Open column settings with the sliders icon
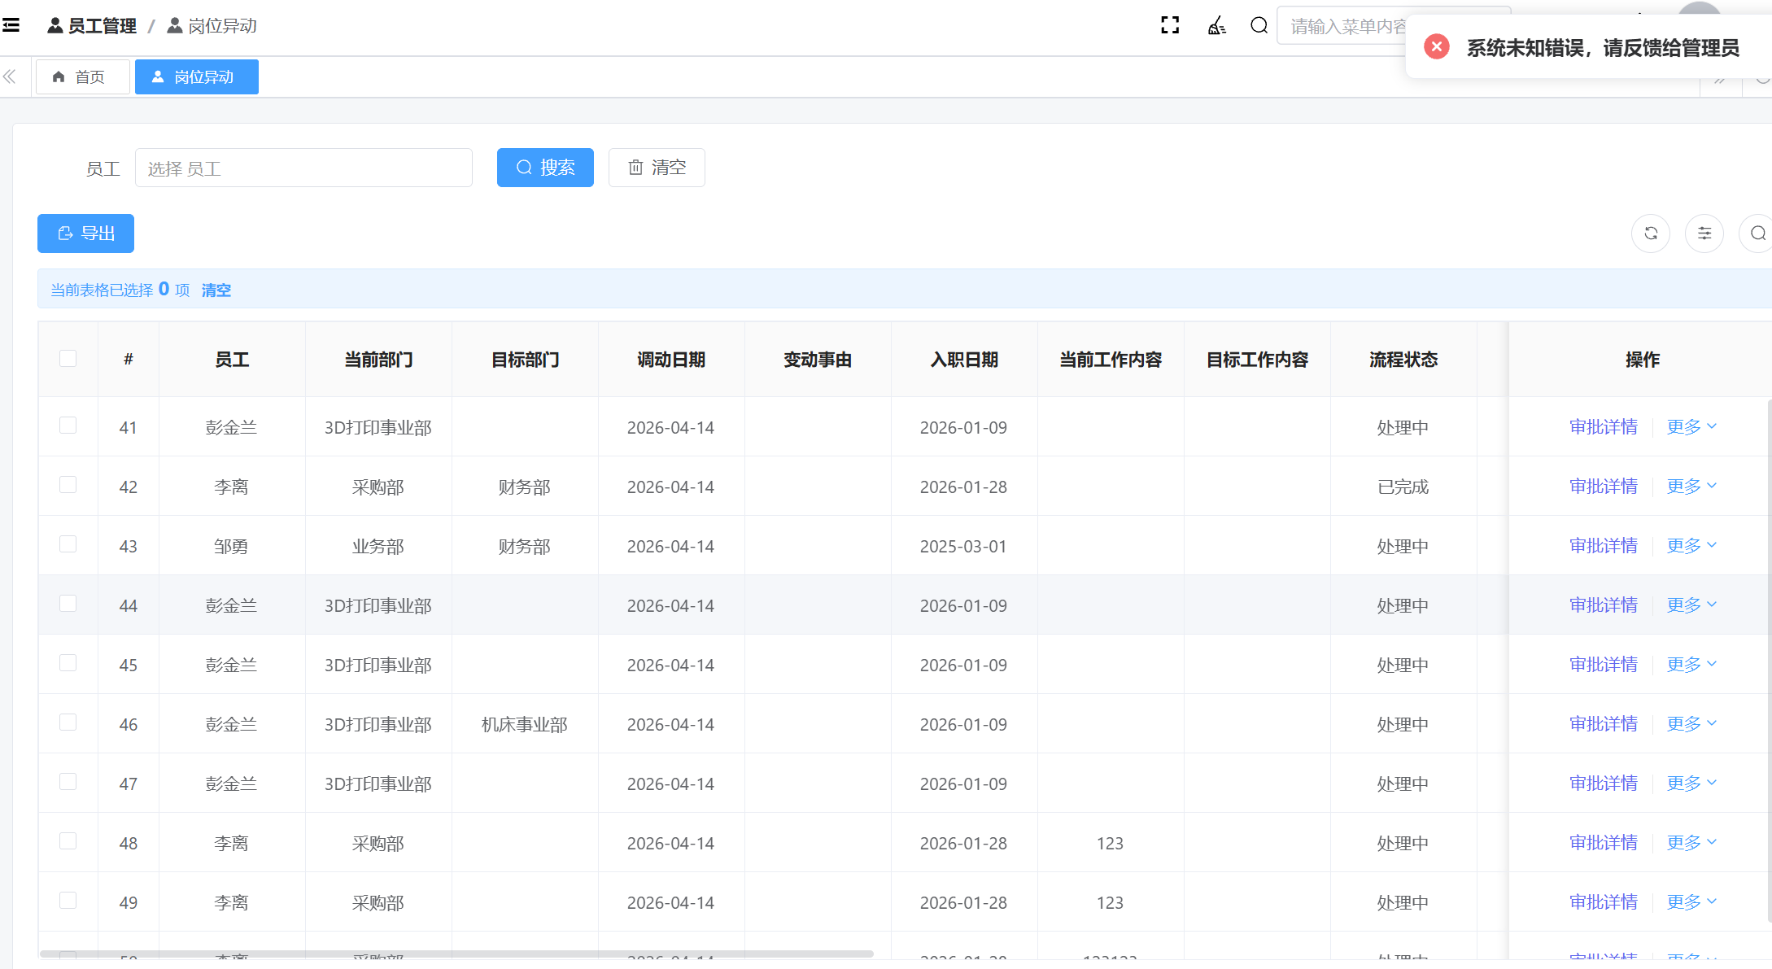Viewport: 1772px width, 969px height. point(1704,234)
